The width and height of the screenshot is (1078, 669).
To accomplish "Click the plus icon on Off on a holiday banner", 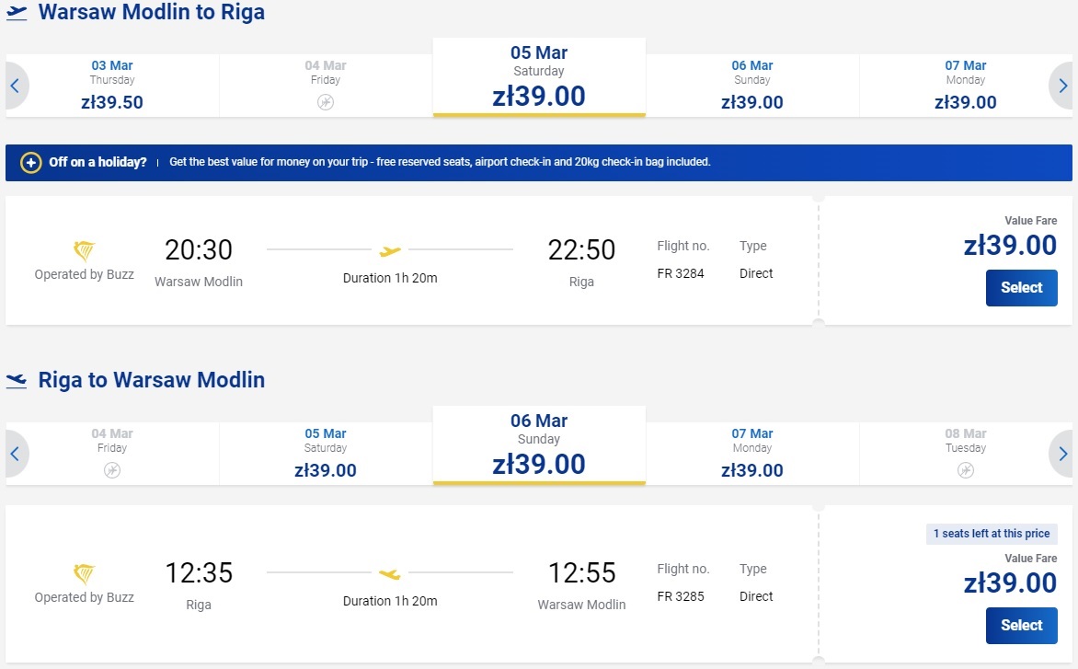I will (x=31, y=162).
